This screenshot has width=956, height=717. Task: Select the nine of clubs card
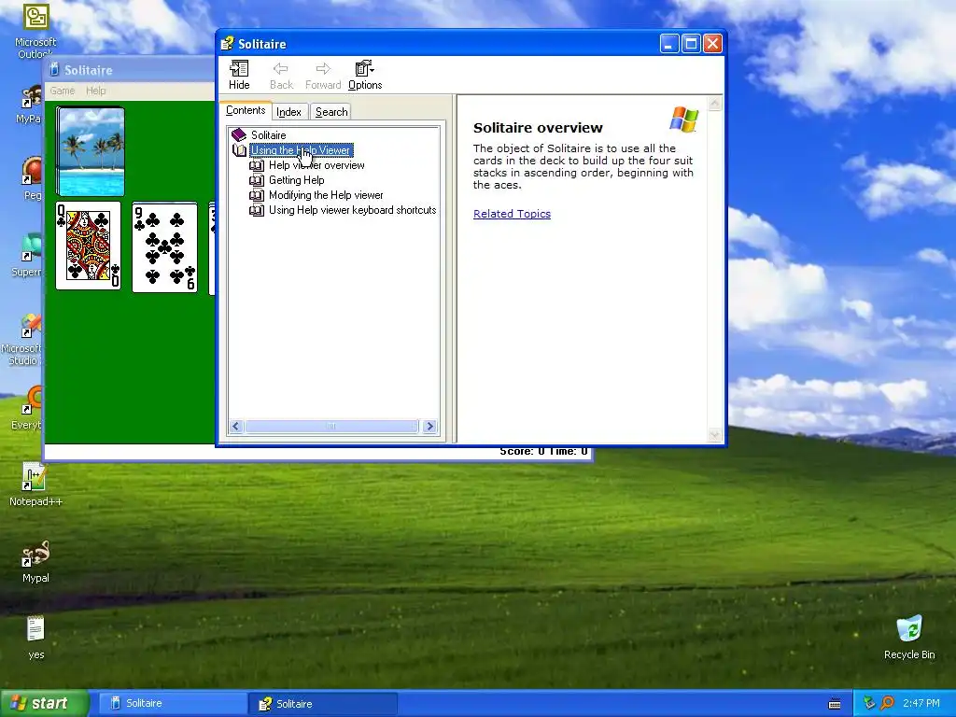pyautogui.click(x=164, y=246)
